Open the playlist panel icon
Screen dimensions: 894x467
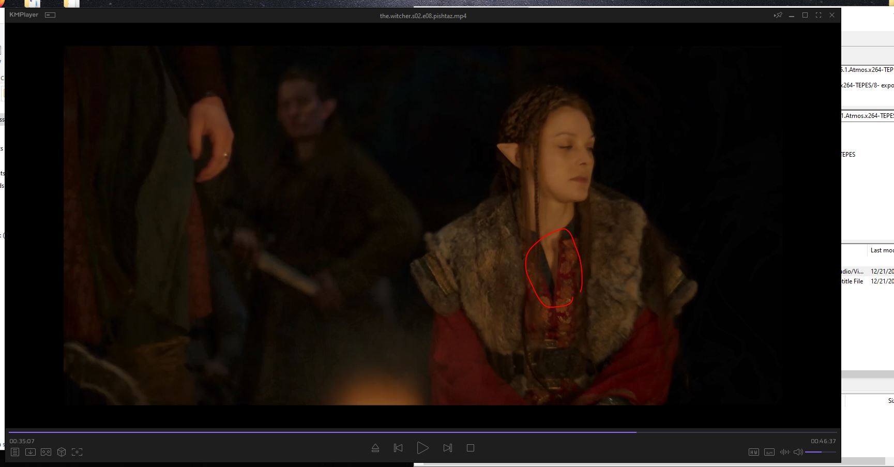[x=15, y=452]
